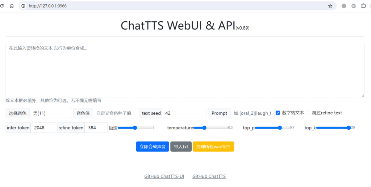
Task: Click the 清理所有wav文件 button
Action: click(x=213, y=147)
